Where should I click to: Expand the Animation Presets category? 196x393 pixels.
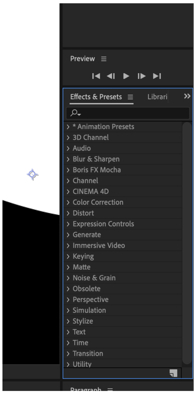68,127
